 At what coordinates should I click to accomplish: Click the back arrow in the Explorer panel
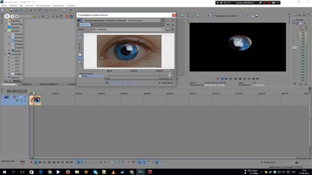pos(7,16)
